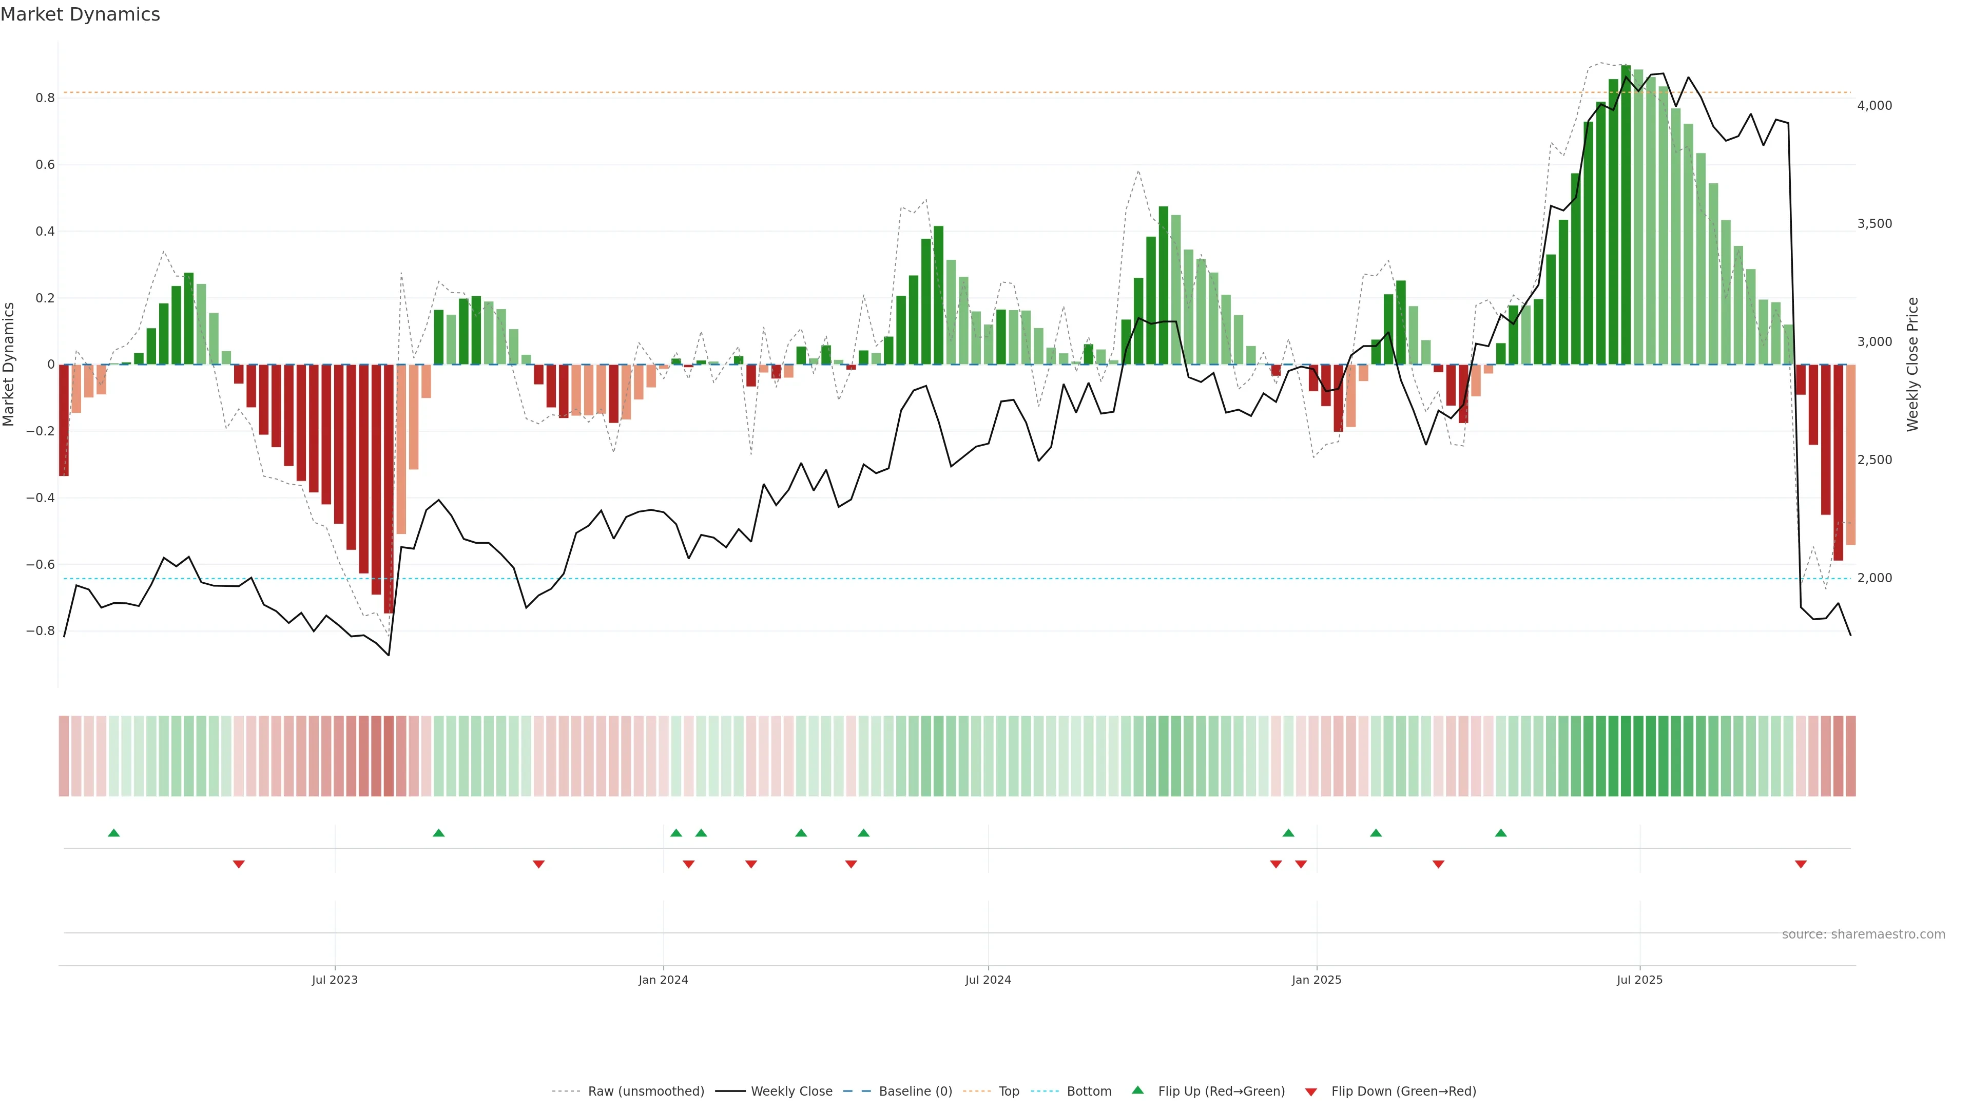Click the Weekly Close black line legend icon
The height and width of the screenshot is (1109, 1971).
click(x=730, y=1092)
